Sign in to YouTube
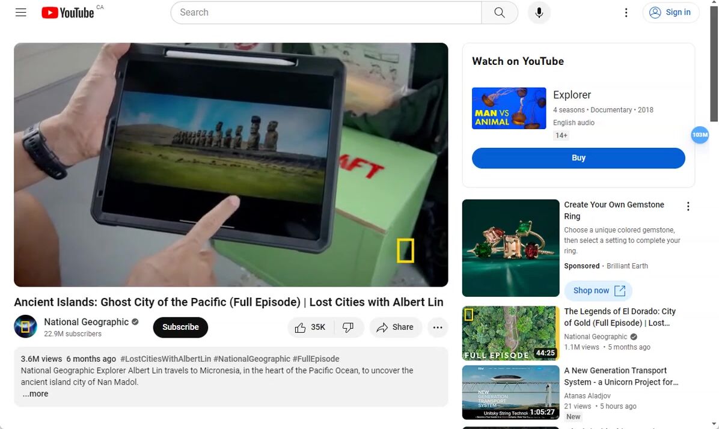 point(670,13)
